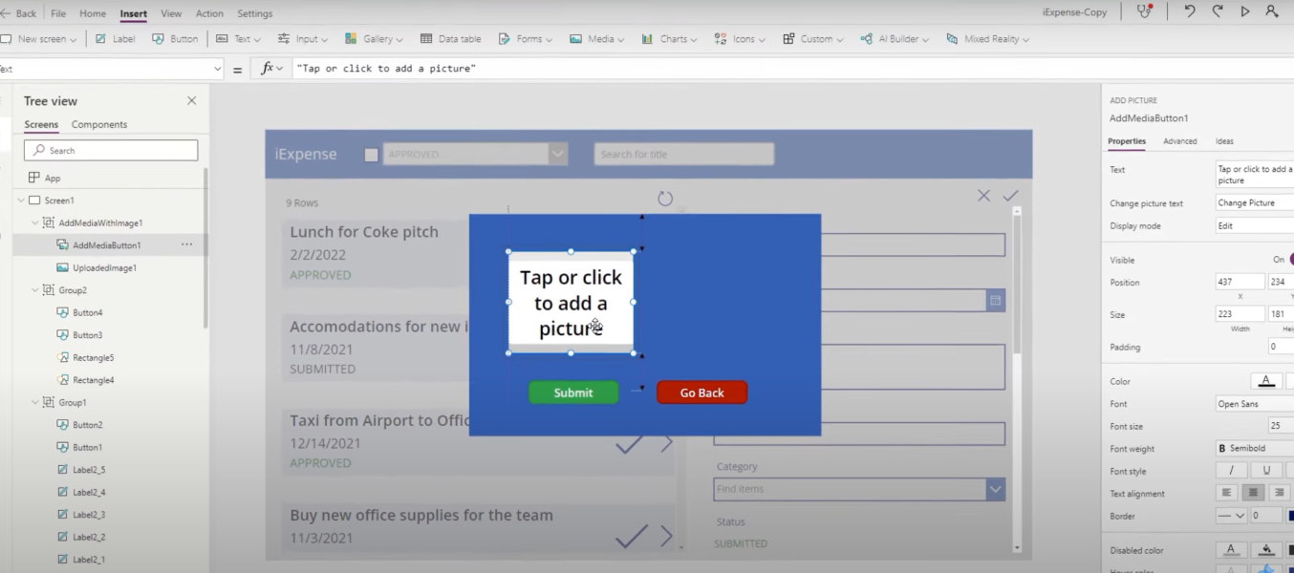Open the Custom dropdown
This screenshot has height=573, width=1294.
tap(813, 39)
